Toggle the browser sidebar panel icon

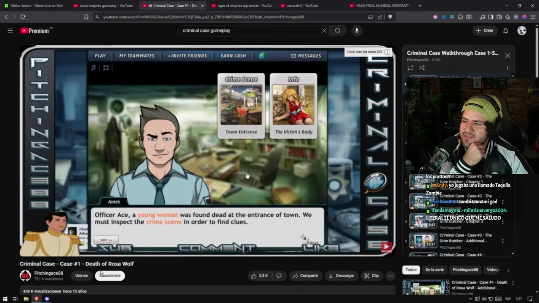point(491,17)
